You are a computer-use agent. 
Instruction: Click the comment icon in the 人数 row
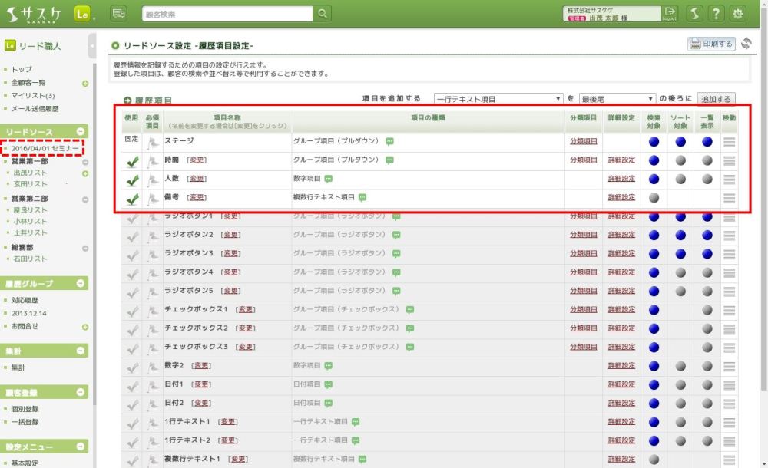pos(329,179)
